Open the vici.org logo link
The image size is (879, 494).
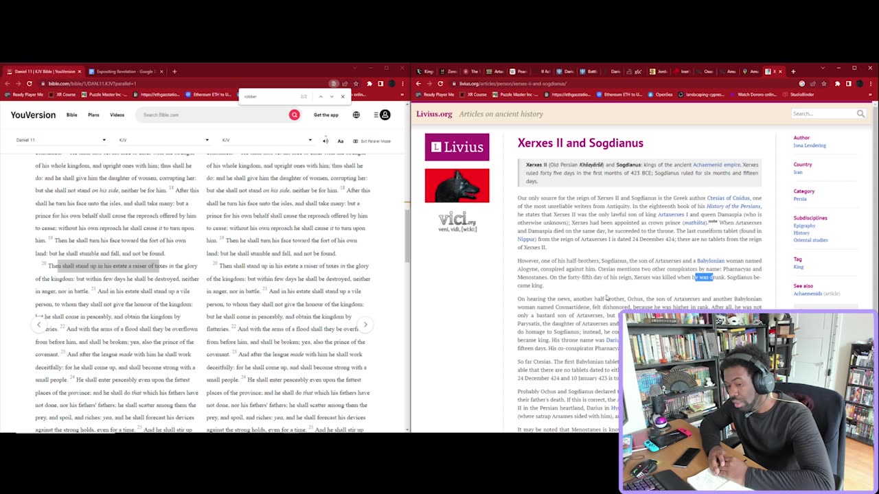[457, 221]
